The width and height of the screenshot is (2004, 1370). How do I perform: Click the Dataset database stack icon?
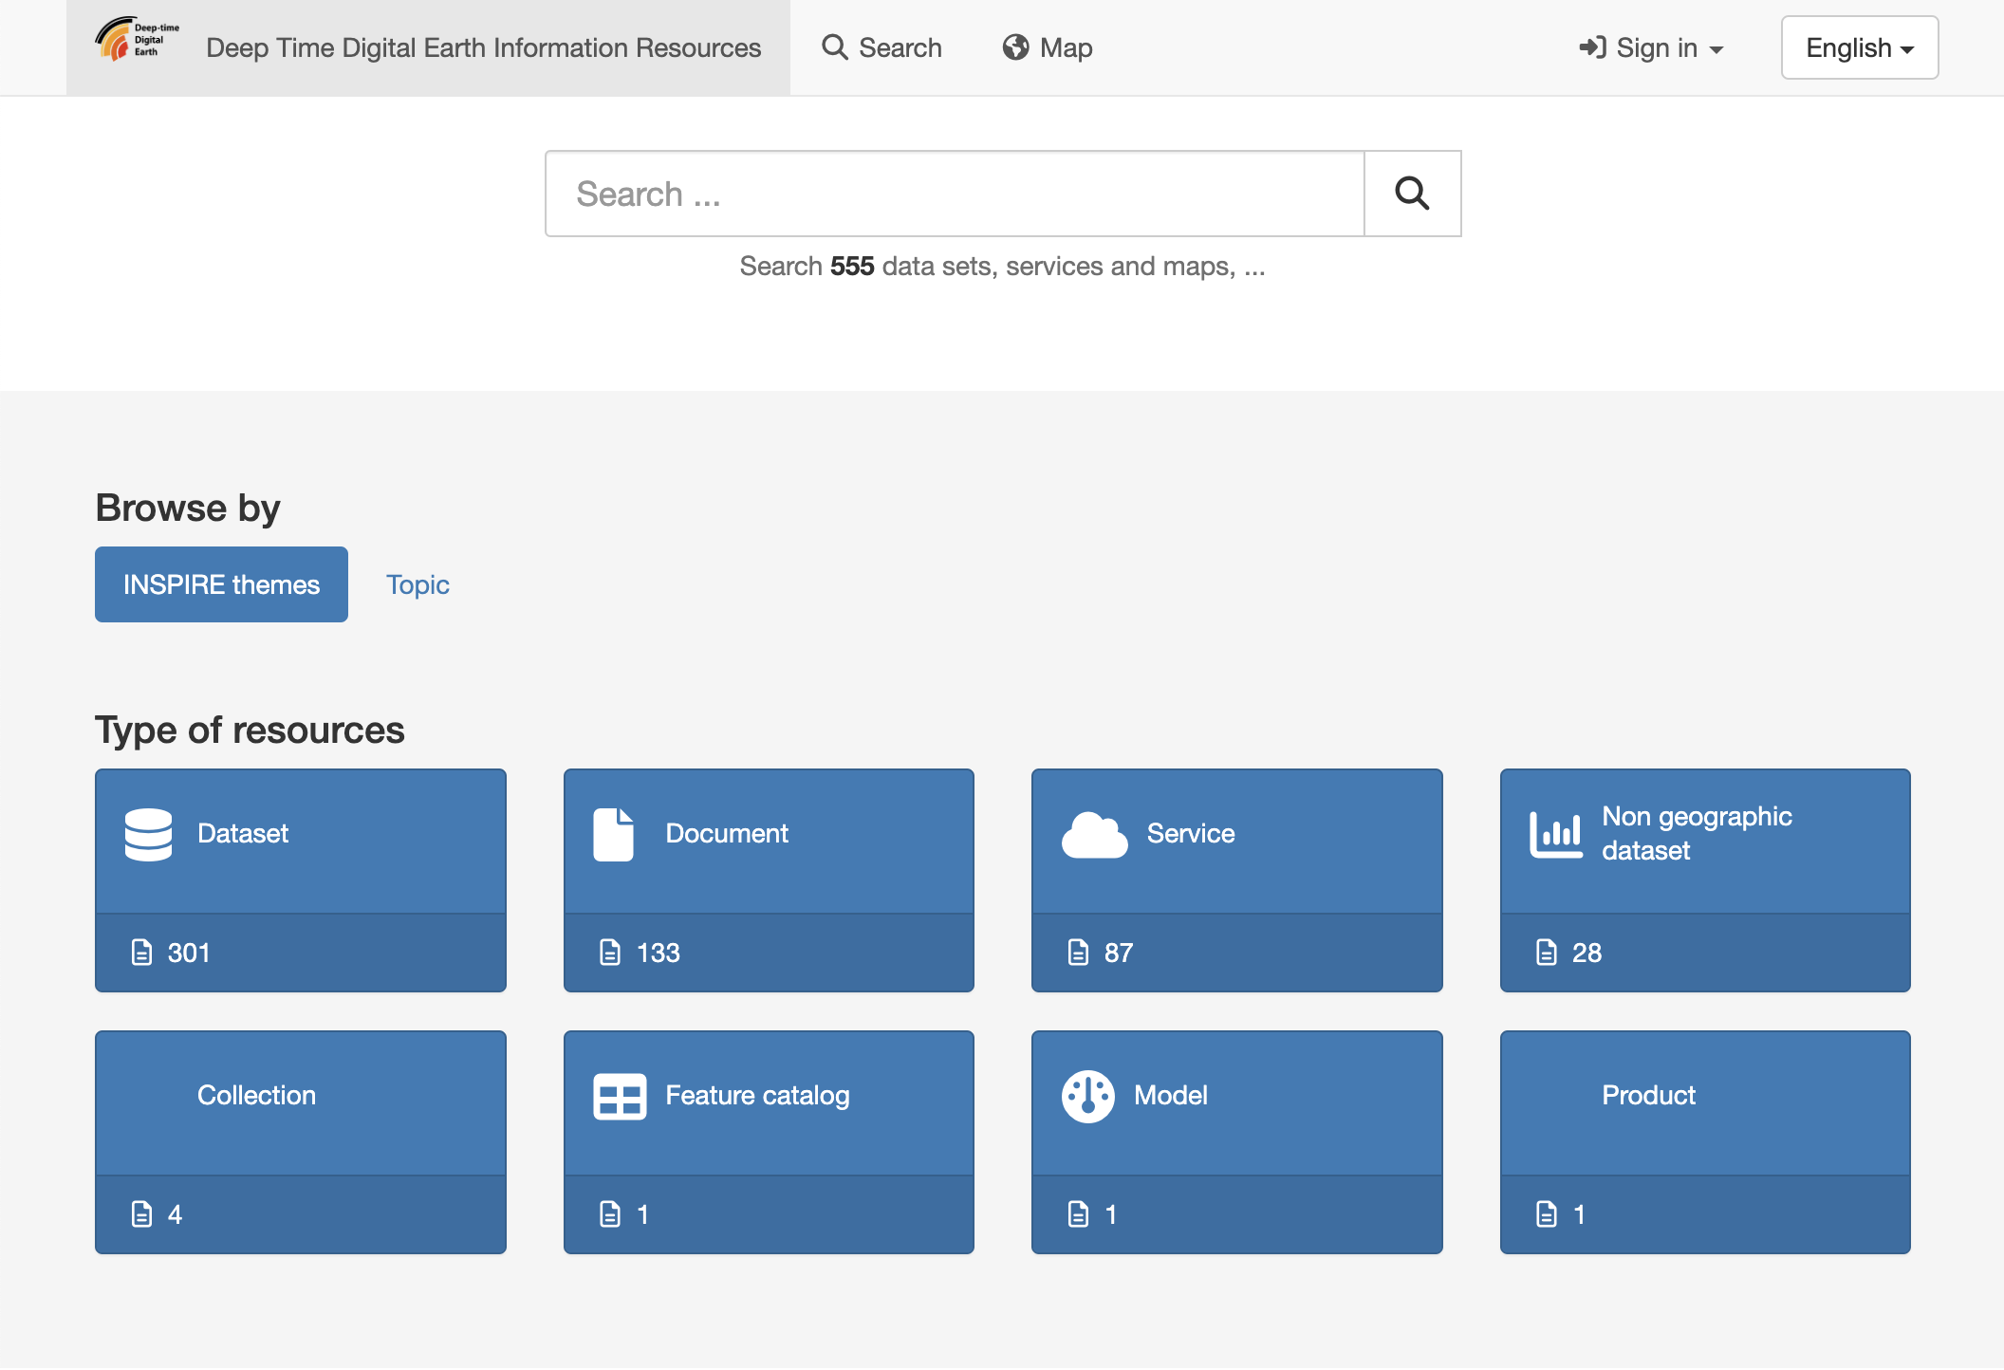148,834
